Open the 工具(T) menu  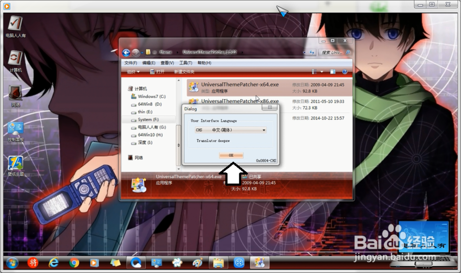point(185,63)
